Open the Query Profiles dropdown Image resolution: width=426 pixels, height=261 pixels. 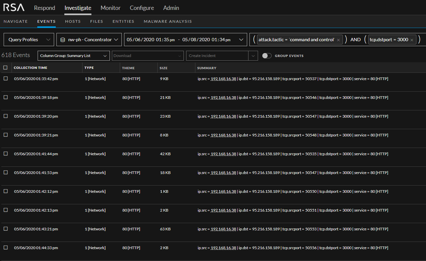pos(29,40)
